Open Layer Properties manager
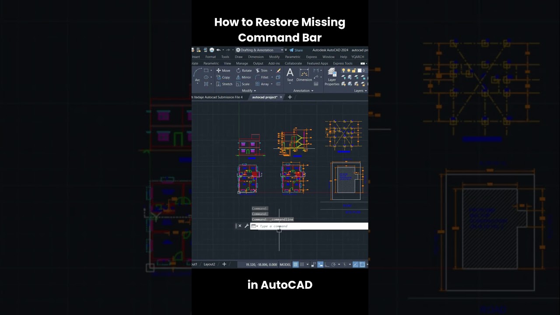 pyautogui.click(x=332, y=77)
